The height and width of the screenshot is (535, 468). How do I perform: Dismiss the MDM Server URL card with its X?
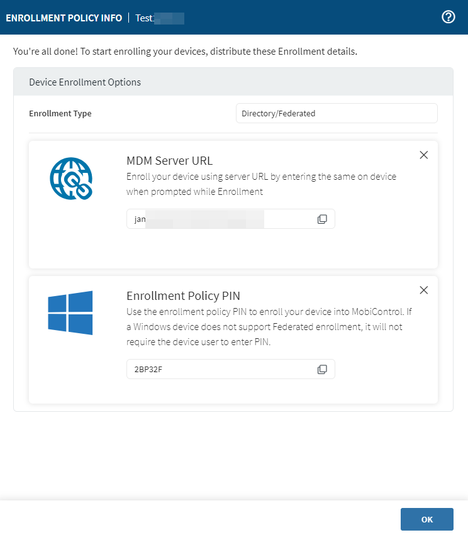(x=423, y=154)
